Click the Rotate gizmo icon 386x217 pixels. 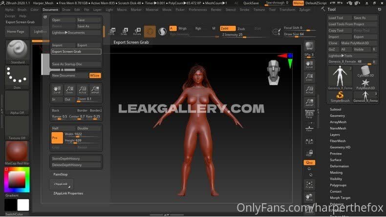tap(137, 31)
